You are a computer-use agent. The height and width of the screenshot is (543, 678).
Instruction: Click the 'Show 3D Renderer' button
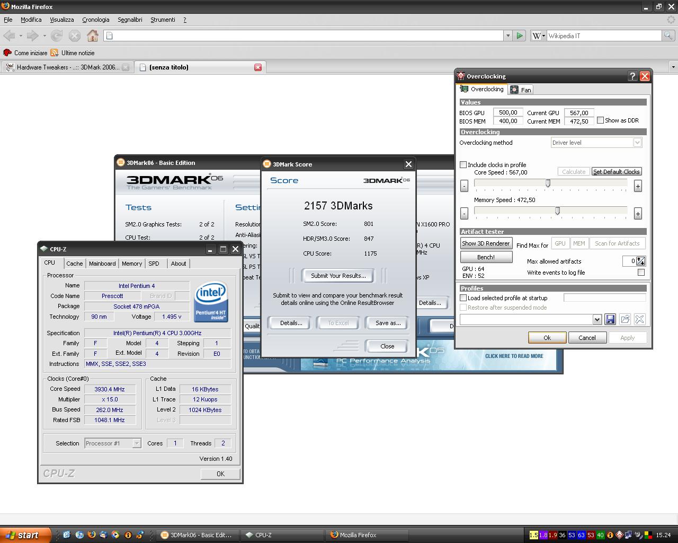tap(486, 243)
